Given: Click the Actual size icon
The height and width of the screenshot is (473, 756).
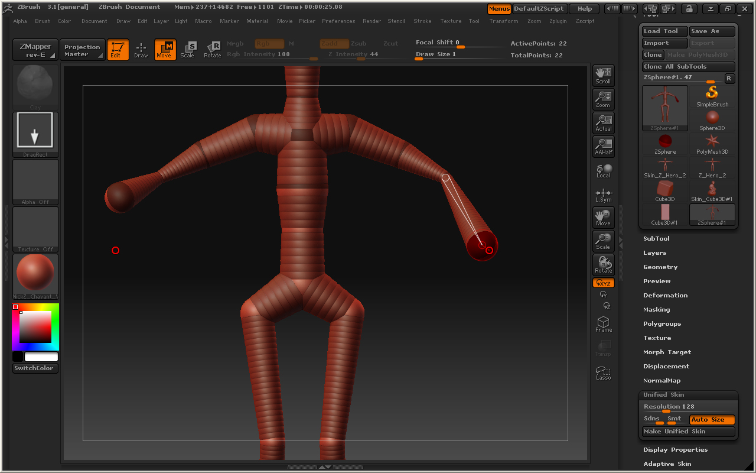Looking at the screenshot, I should click(x=603, y=123).
